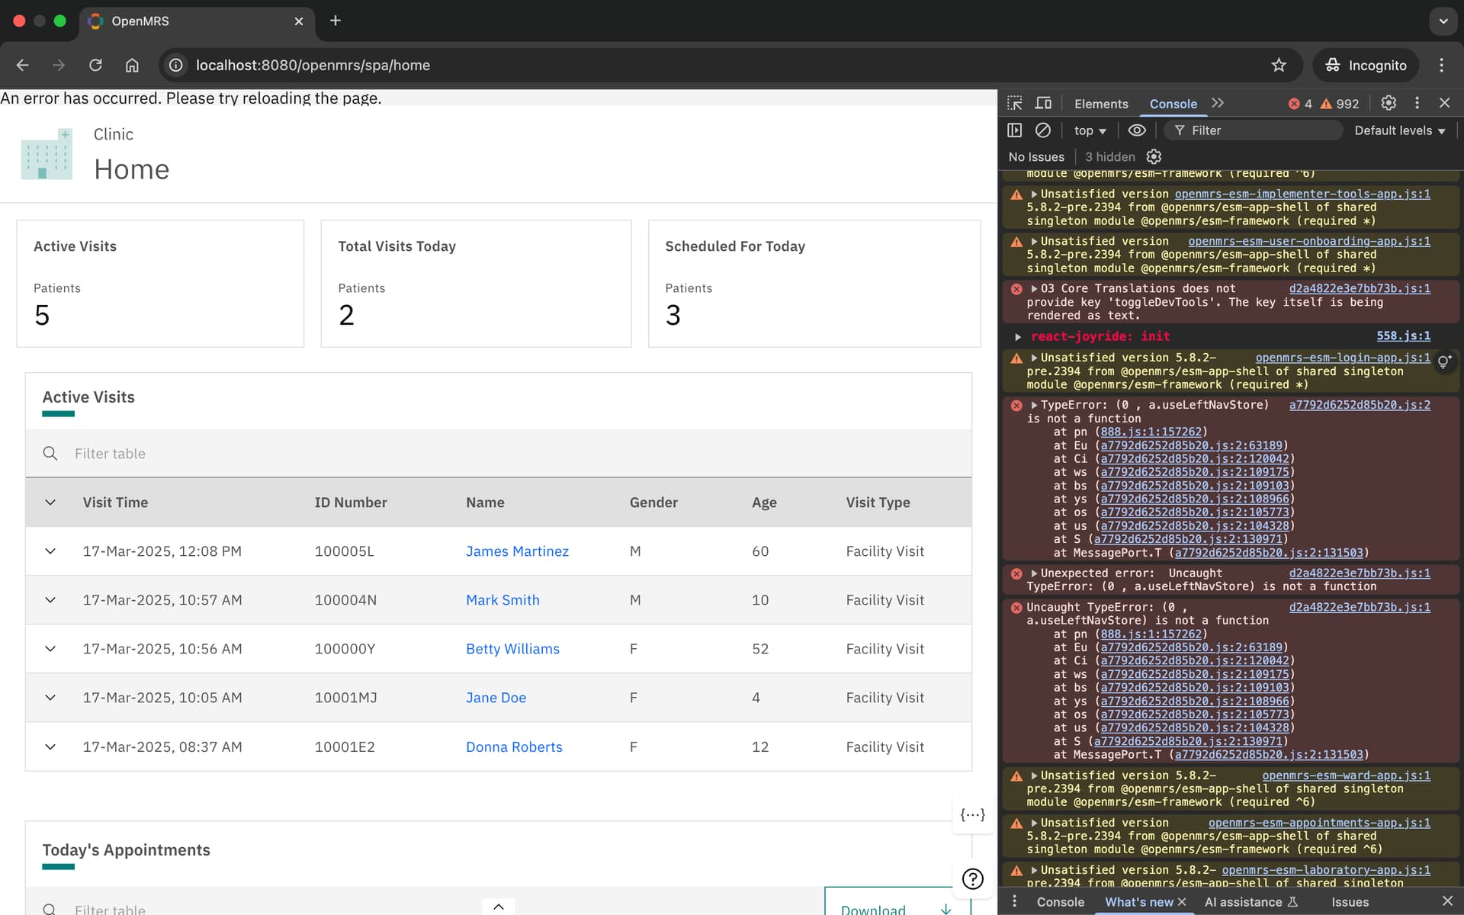
Task: Open Betty Williams patient link
Action: click(x=512, y=649)
